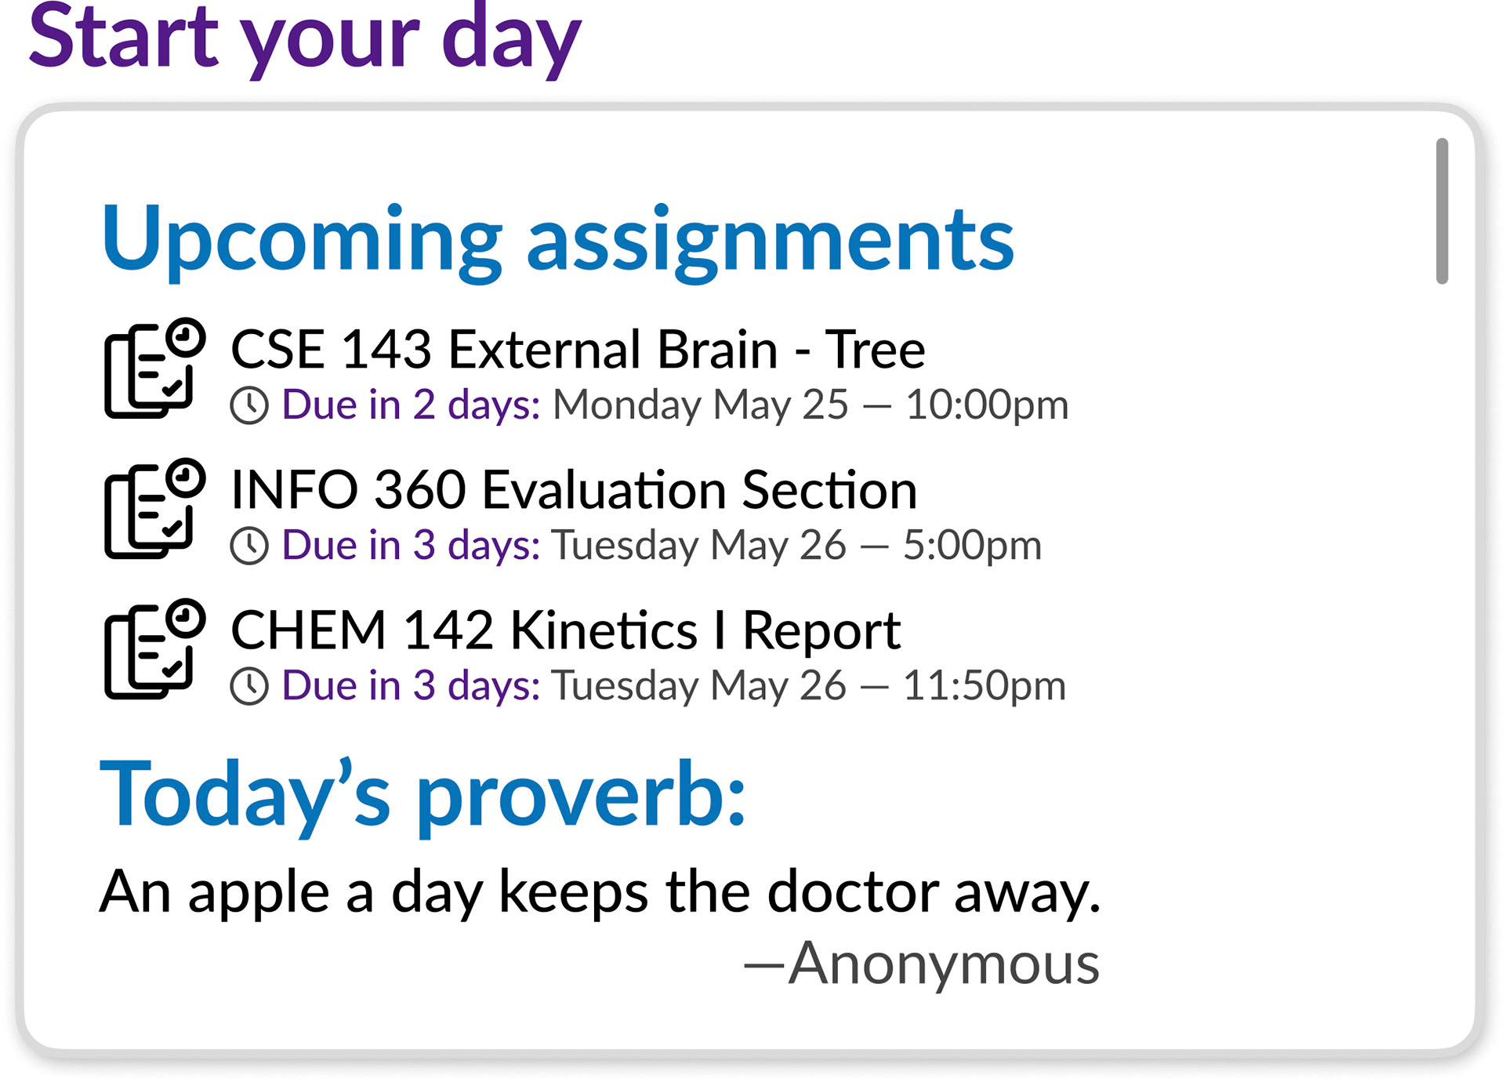Click the clock icon beside Due in 2 days
1505x1082 pixels.
[x=249, y=405]
